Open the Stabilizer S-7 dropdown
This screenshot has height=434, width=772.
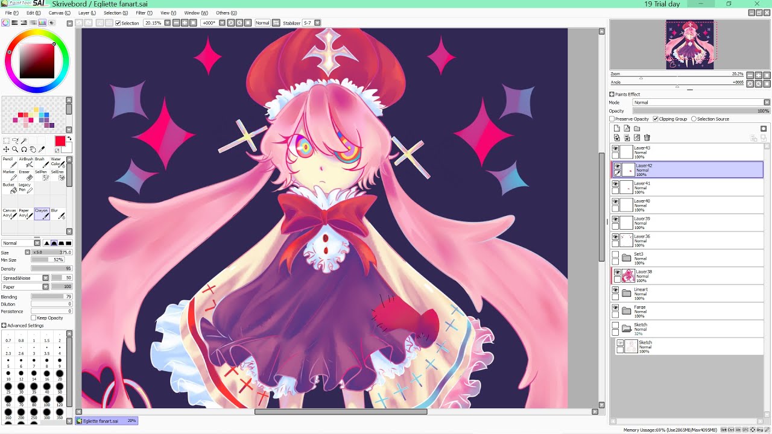point(317,23)
